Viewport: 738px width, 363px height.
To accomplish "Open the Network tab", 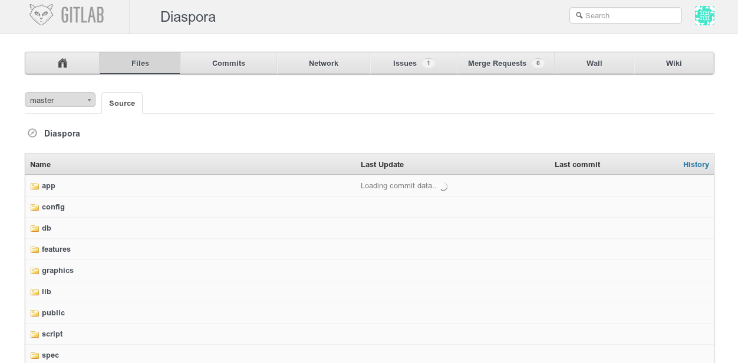I will (324, 63).
